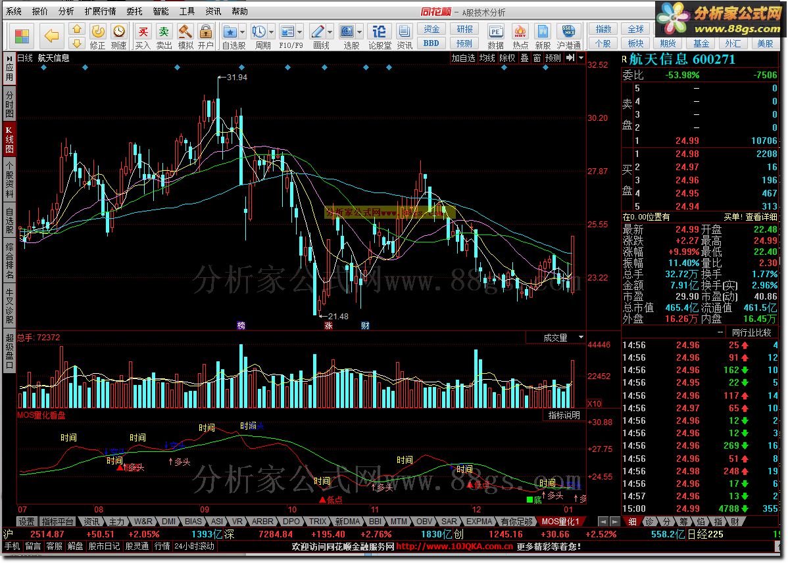Viewport: 788px width, 563px height.
Task: Open the 10JQKA.com.cn website link
Action: [455, 547]
